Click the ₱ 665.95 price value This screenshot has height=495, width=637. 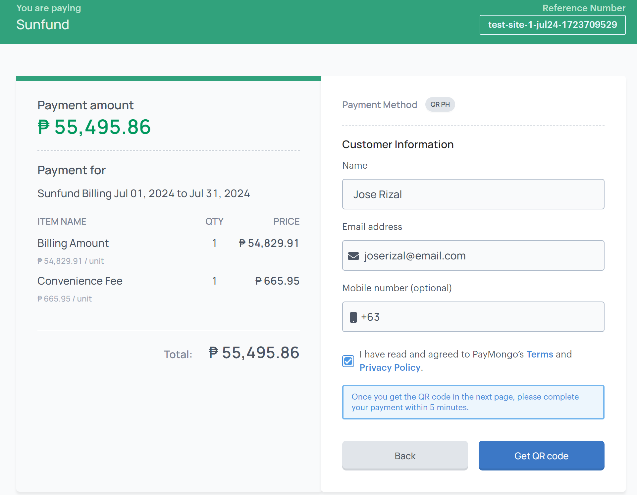(277, 281)
